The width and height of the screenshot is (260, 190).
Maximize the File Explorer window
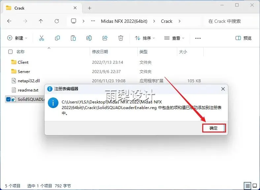237,5
